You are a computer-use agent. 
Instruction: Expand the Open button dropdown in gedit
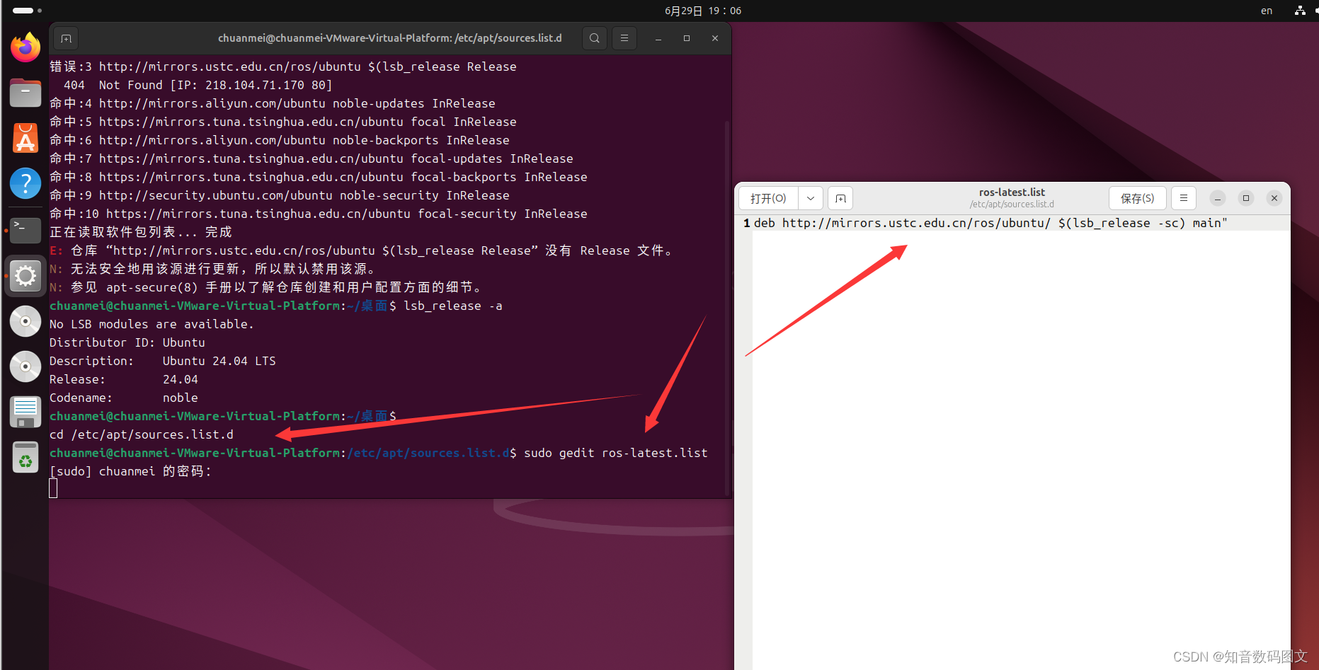810,198
